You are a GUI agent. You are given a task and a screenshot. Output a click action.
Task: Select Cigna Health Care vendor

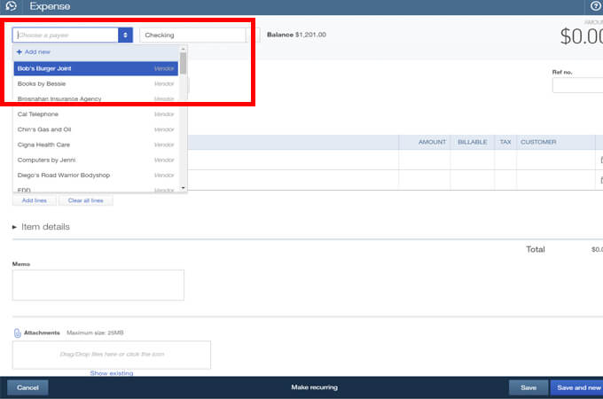coord(96,145)
